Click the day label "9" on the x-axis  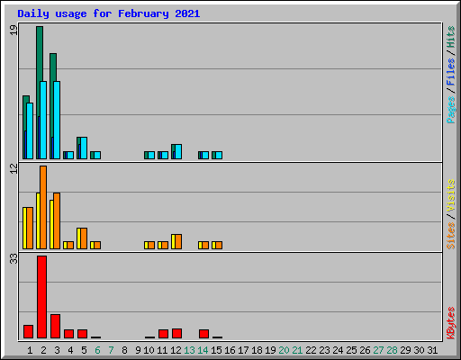138,350
